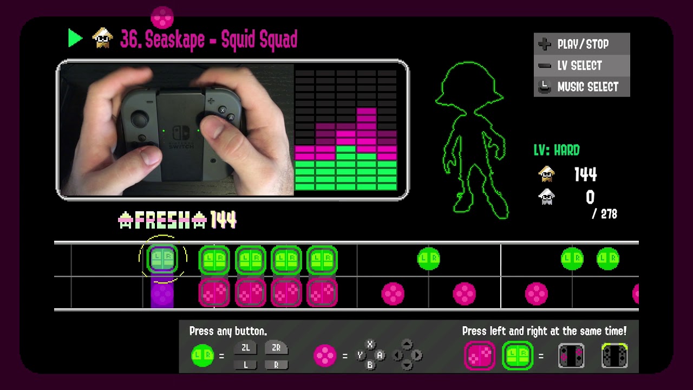693x390 pixels.
Task: Click the X button icon in the legend
Action: coord(370,344)
